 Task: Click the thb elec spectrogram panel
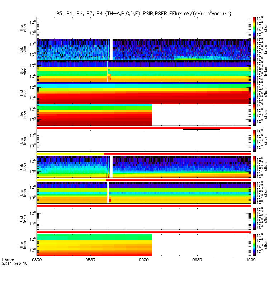pyautogui.click(x=144, y=50)
